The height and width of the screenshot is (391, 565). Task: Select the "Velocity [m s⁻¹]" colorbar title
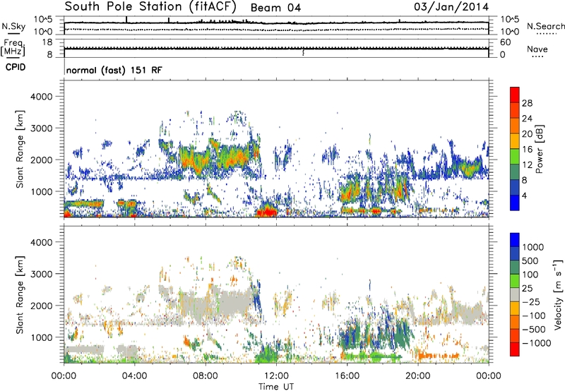coord(559,294)
